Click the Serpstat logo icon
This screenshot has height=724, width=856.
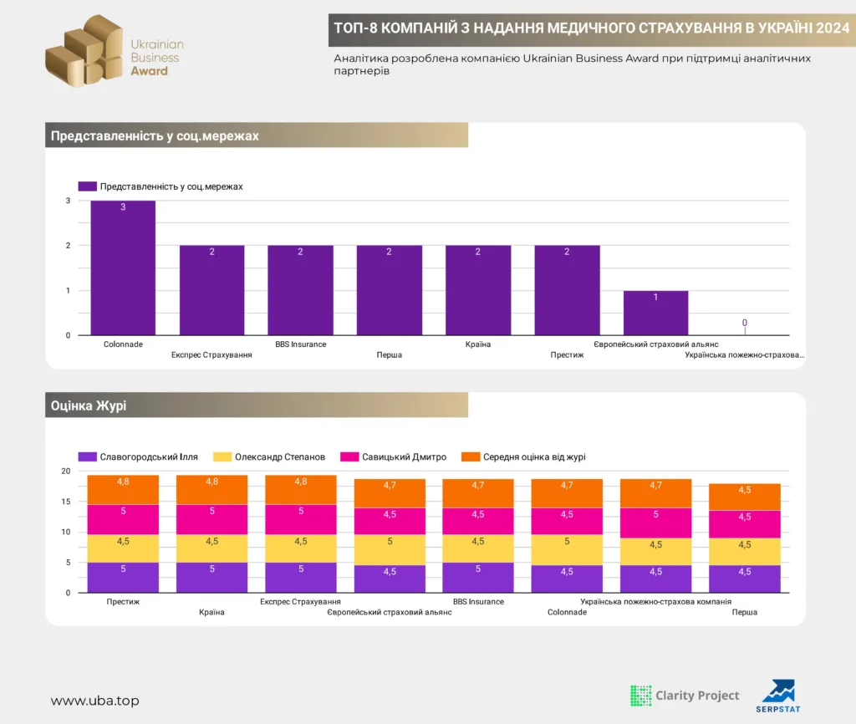(x=778, y=691)
